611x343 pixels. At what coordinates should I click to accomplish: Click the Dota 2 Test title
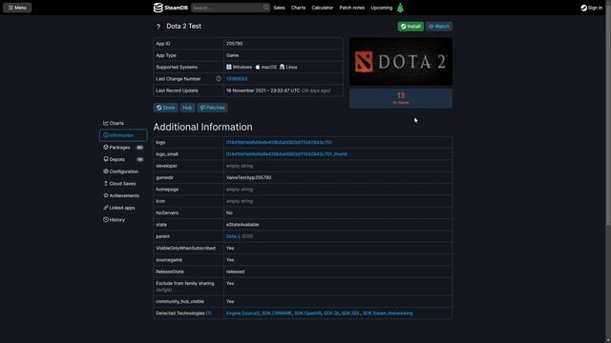tap(184, 26)
